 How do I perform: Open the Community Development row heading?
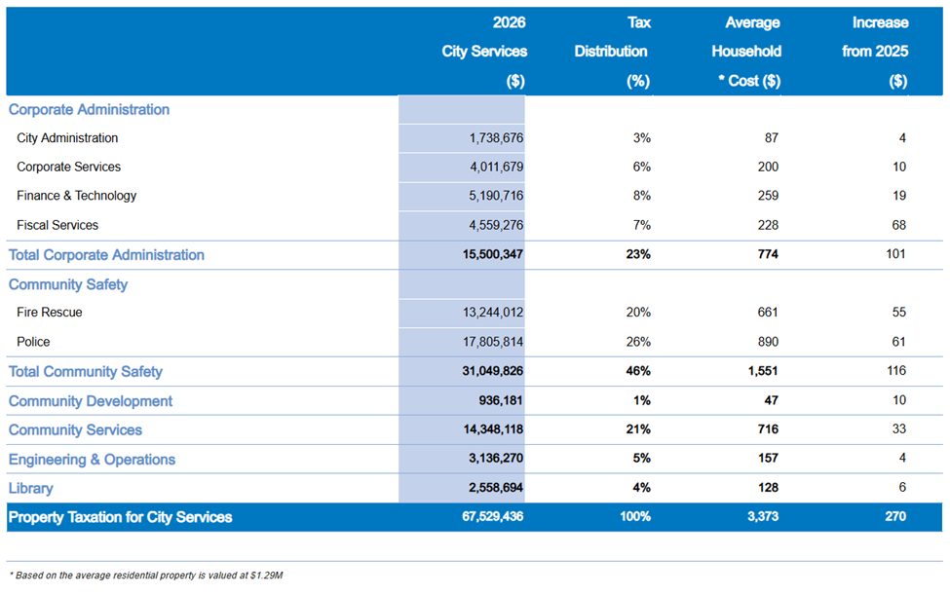tap(91, 401)
